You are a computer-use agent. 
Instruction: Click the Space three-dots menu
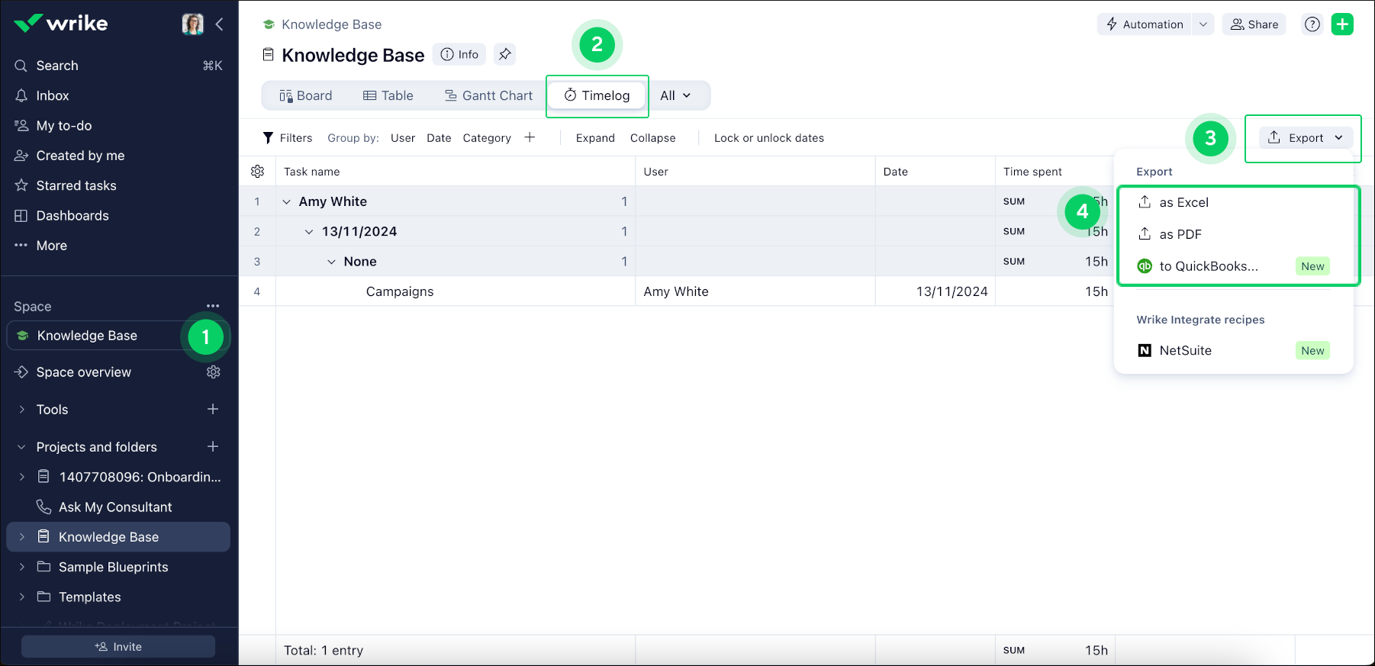click(213, 306)
